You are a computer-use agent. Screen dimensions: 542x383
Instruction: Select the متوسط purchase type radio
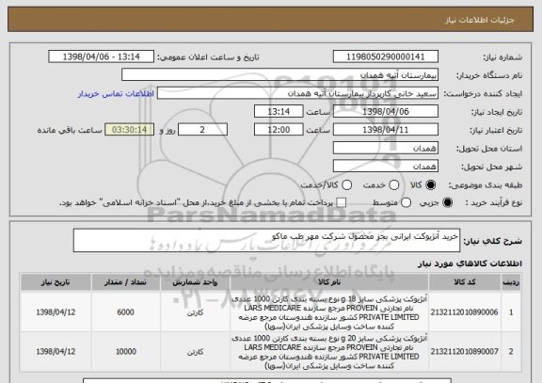tap(406, 203)
